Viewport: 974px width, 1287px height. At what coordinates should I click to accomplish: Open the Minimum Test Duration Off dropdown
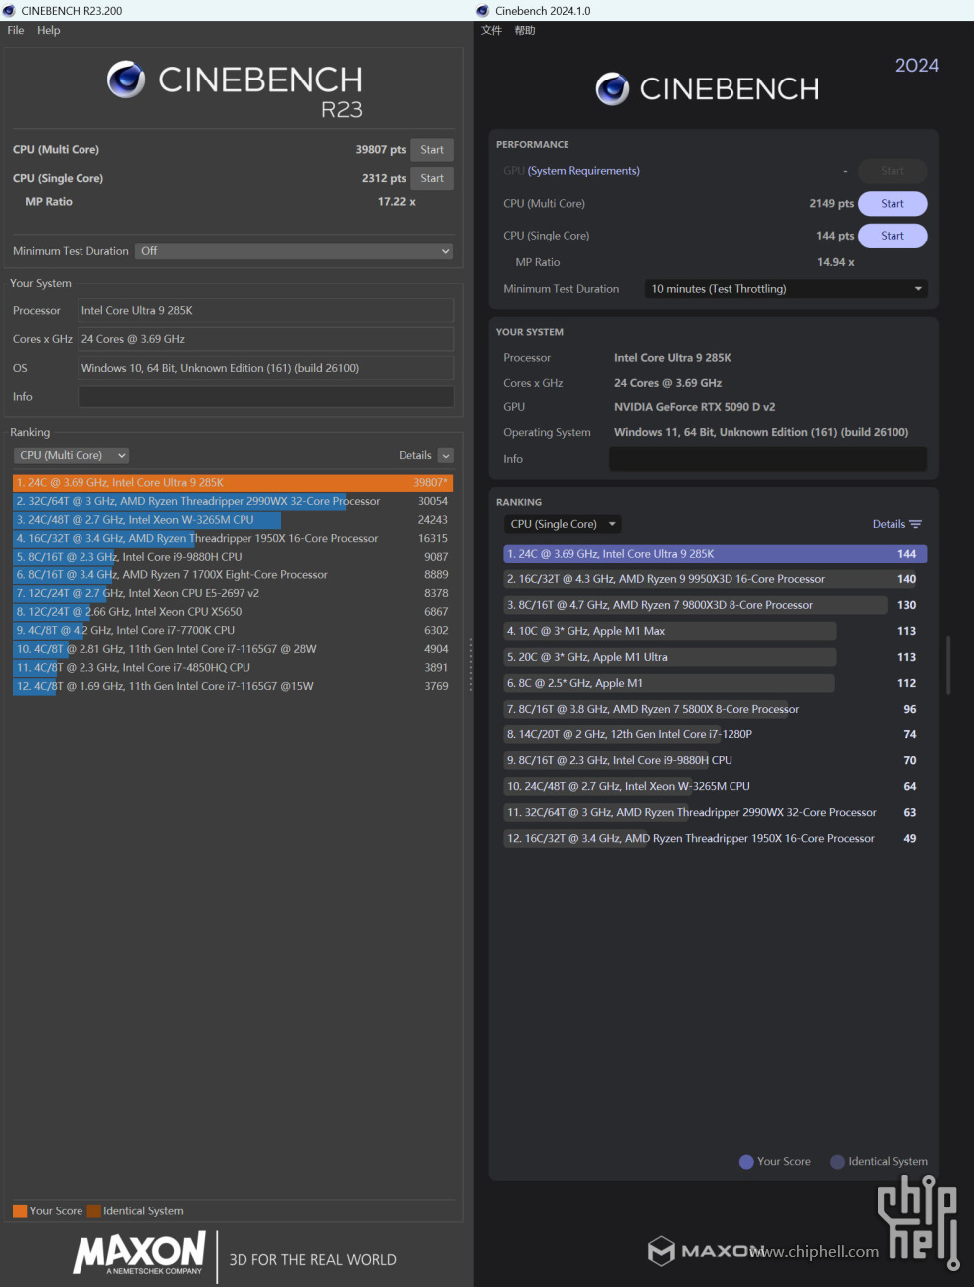pos(294,251)
